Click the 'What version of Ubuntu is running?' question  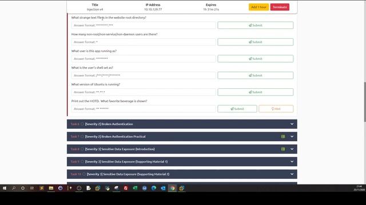tap(96, 84)
